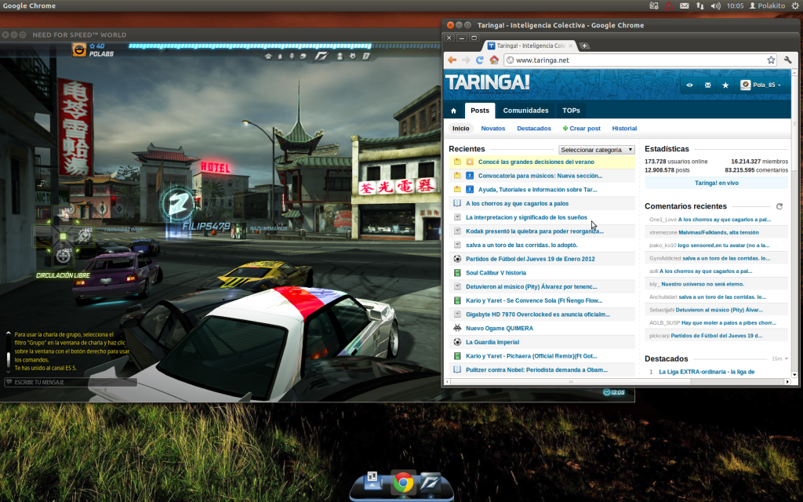Click the help question mark icon in game toolbar
This screenshot has width=803, height=502.
pos(366,56)
